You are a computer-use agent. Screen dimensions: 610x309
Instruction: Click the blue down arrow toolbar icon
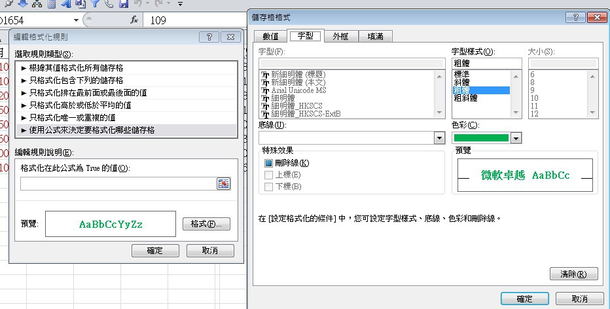(22, 3)
